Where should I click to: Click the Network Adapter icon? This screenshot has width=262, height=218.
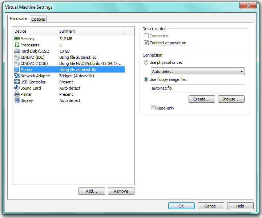tap(17, 75)
